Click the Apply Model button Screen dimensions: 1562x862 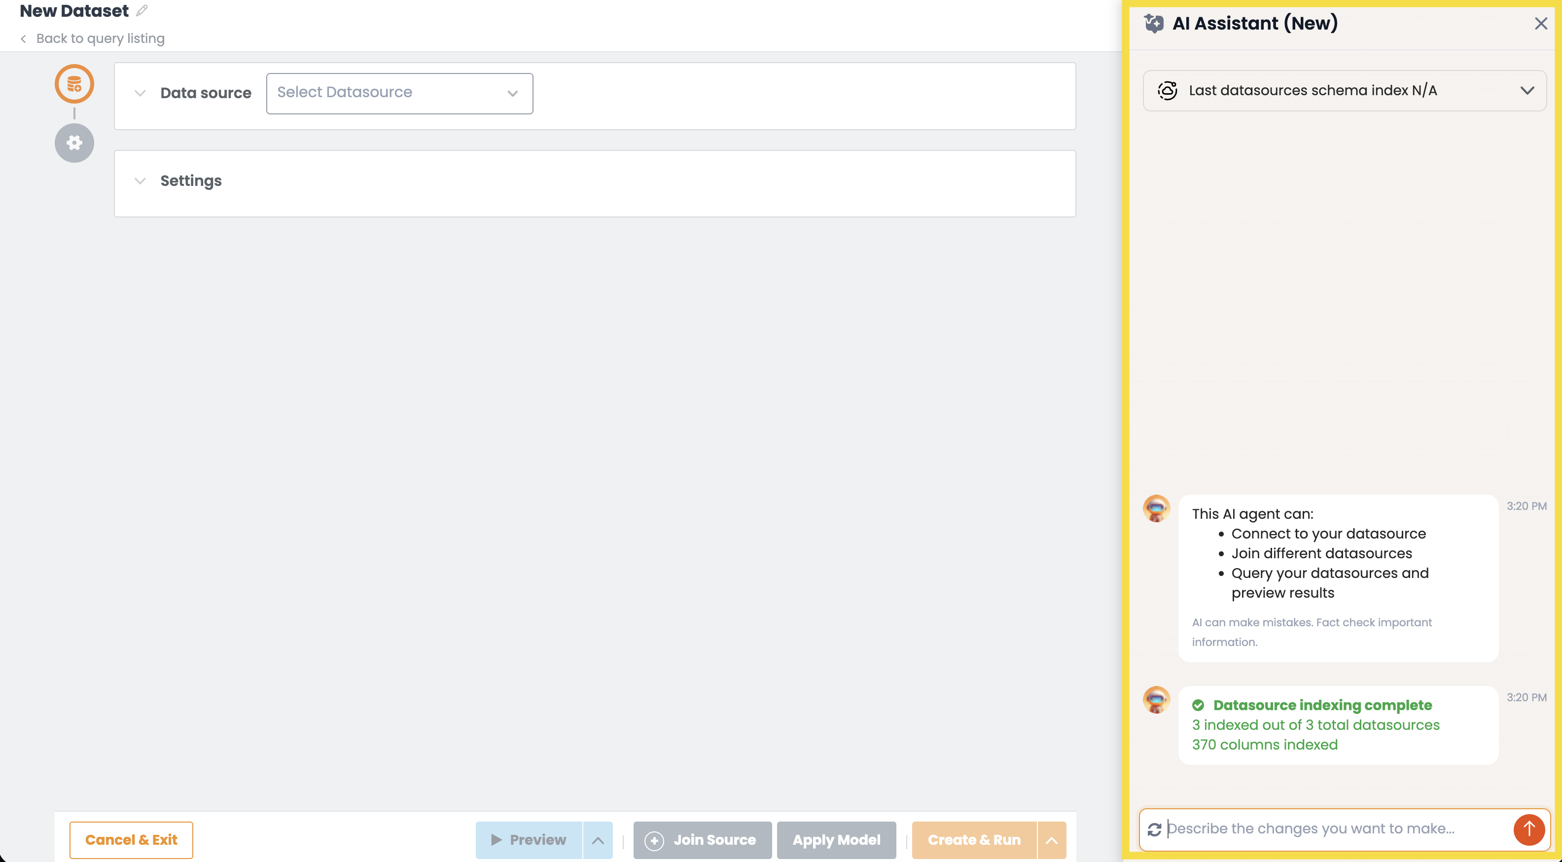coord(836,840)
